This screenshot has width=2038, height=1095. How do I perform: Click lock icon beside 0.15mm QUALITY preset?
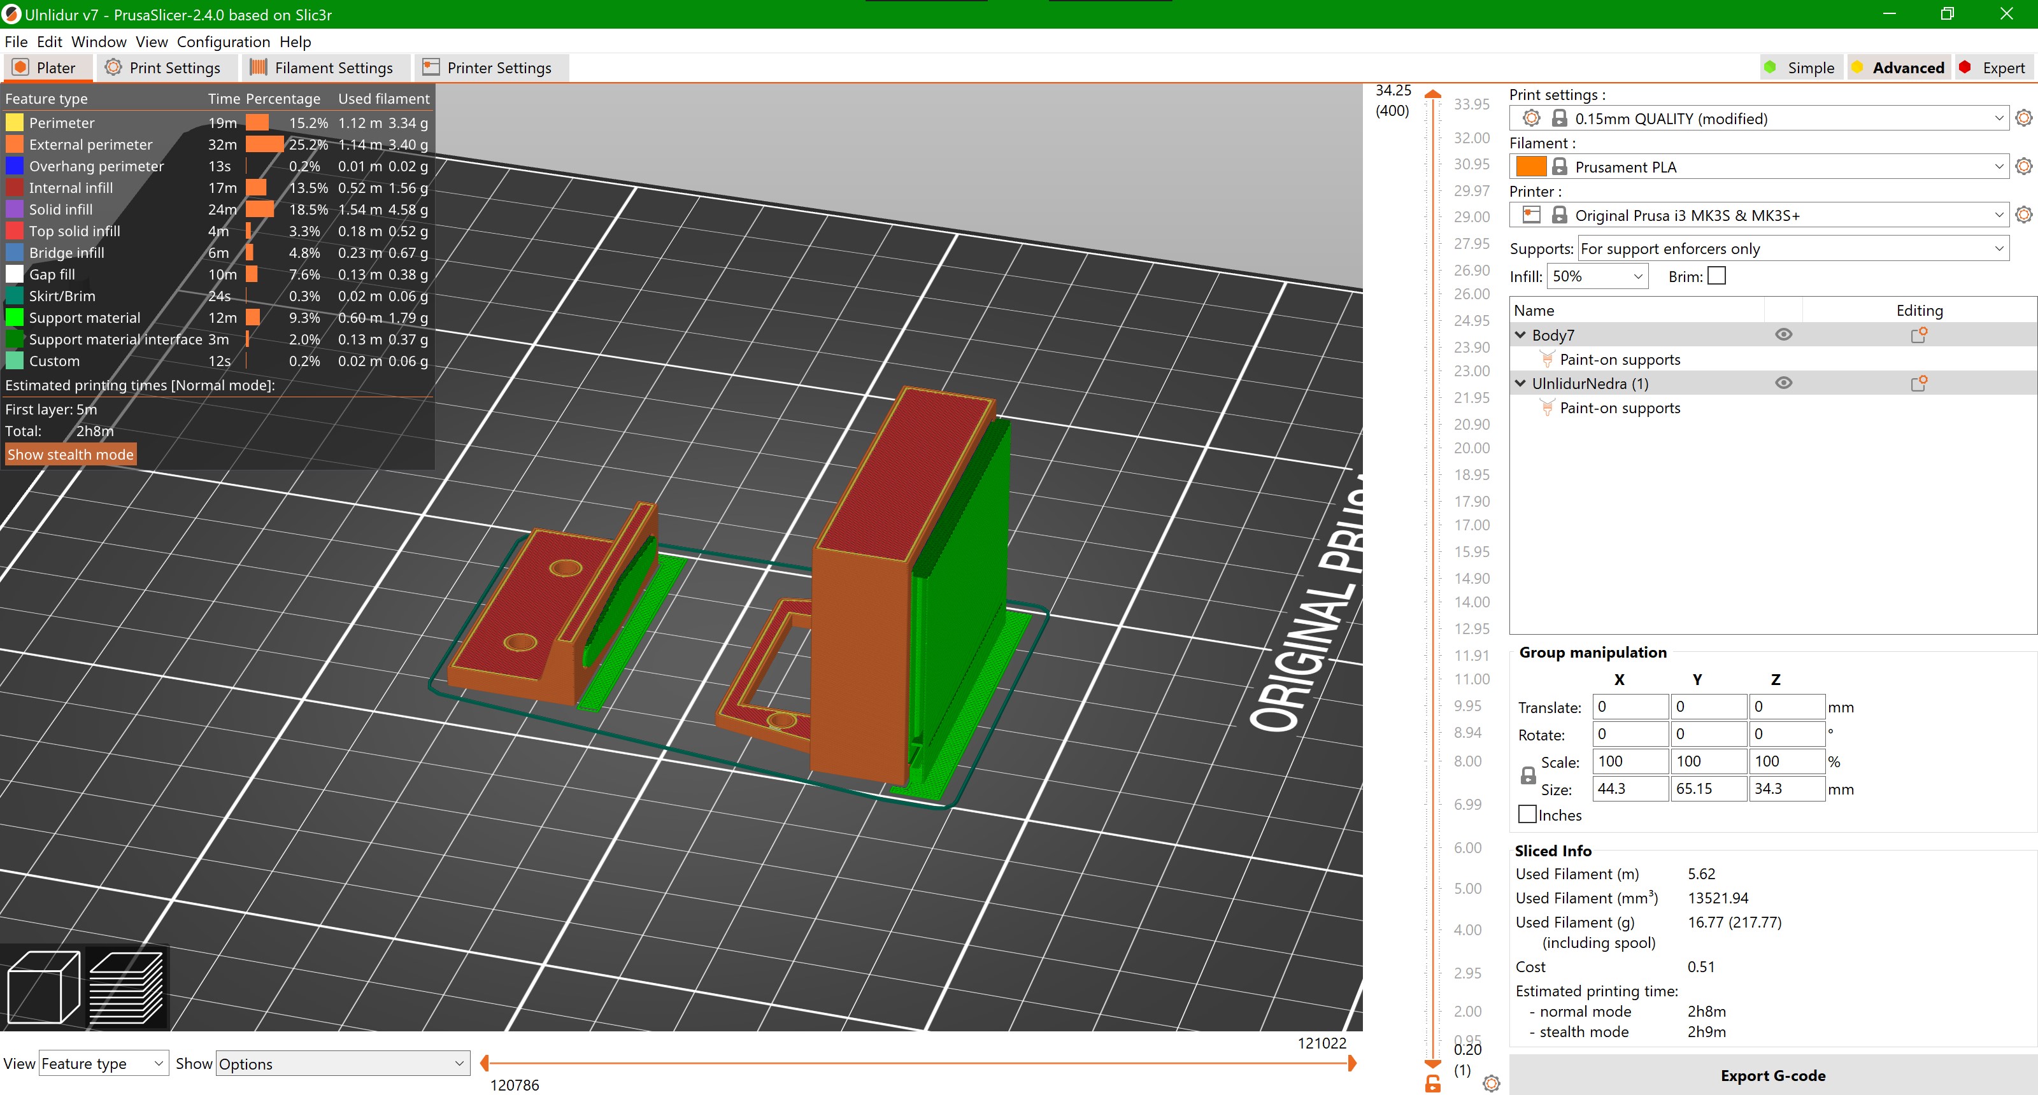click(x=1559, y=118)
